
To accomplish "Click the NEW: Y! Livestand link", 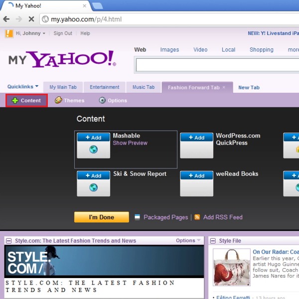I will pyautogui.click(x=273, y=33).
